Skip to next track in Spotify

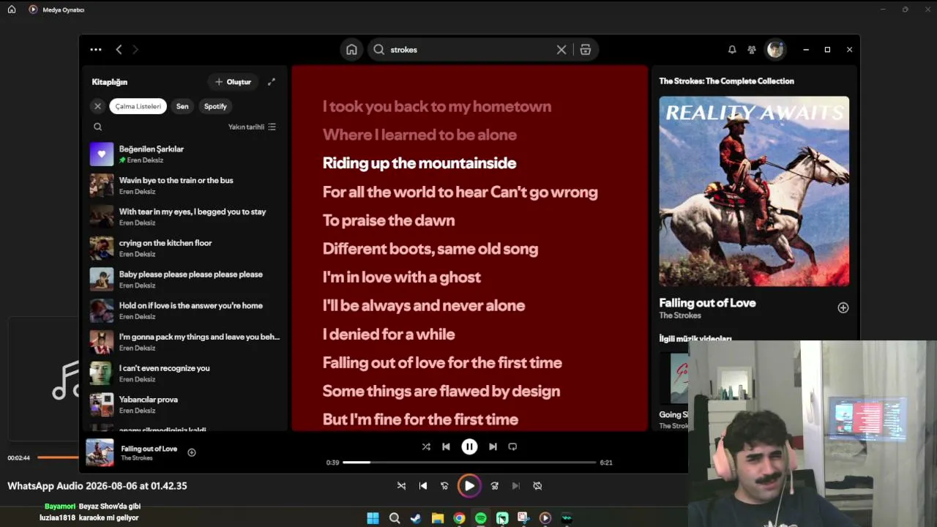(x=493, y=446)
